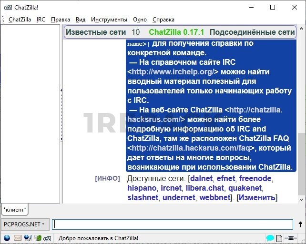Viewport: 306px width, 244px height.
Task: Open the mail envelope icon in status bar
Action: point(18,238)
